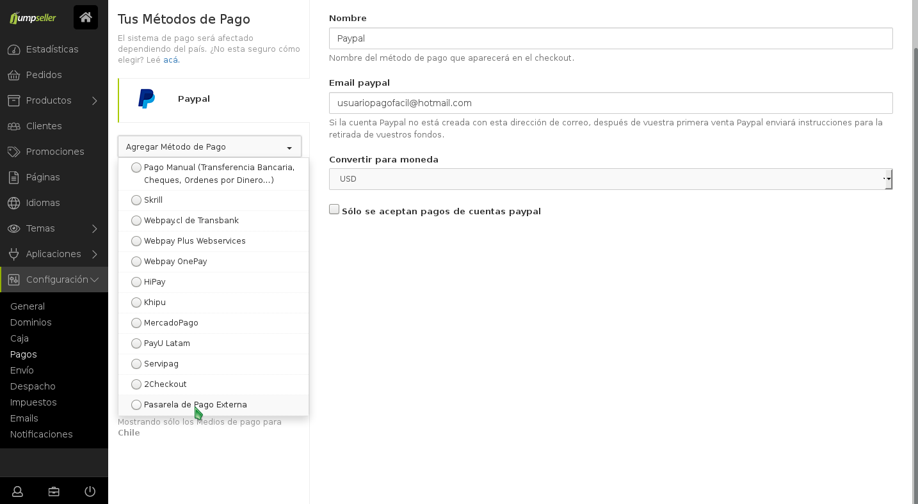918x504 pixels.
Task: Open the Pagos settings page
Action: 24,354
